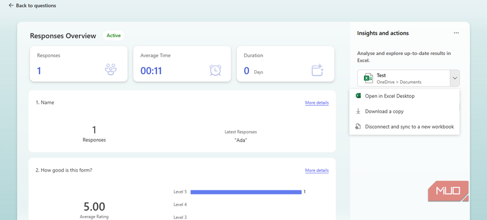Click the Active status badge
The height and width of the screenshot is (220, 487).
coord(114,35)
